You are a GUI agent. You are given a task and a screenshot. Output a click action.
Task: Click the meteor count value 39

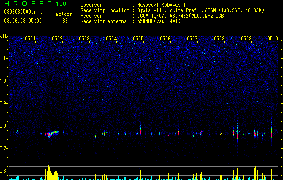65,21
